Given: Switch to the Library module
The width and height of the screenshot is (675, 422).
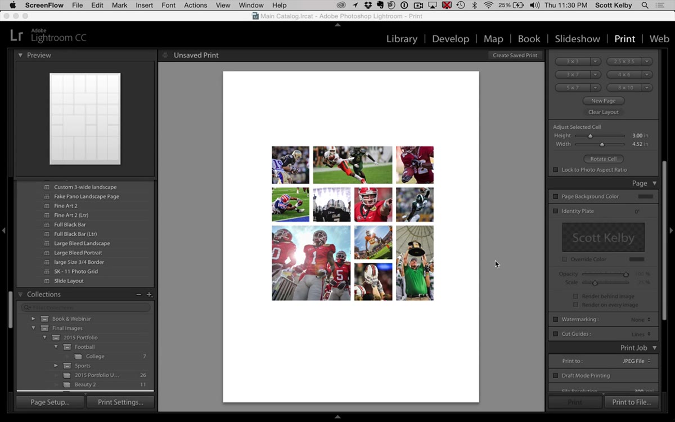Looking at the screenshot, I should click(x=402, y=39).
